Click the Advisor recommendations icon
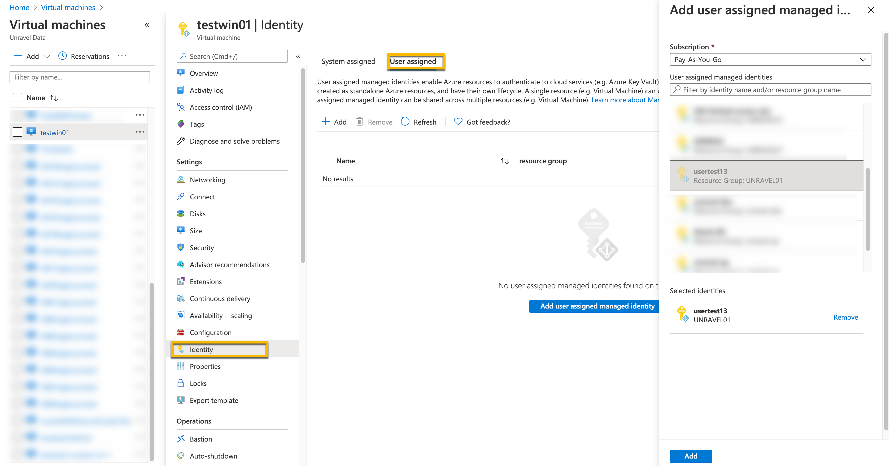 tap(180, 264)
